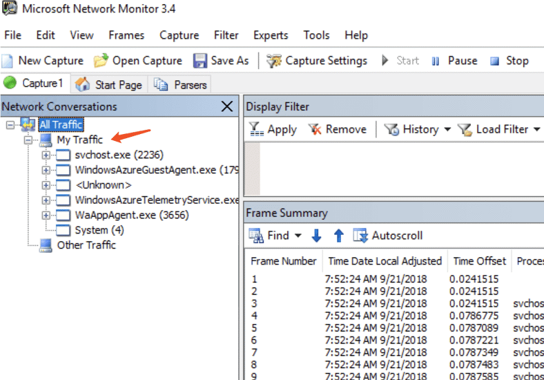Viewport: 544px width, 380px height.
Task: Expand the svchost.exe (2236) node
Action: (x=46, y=155)
